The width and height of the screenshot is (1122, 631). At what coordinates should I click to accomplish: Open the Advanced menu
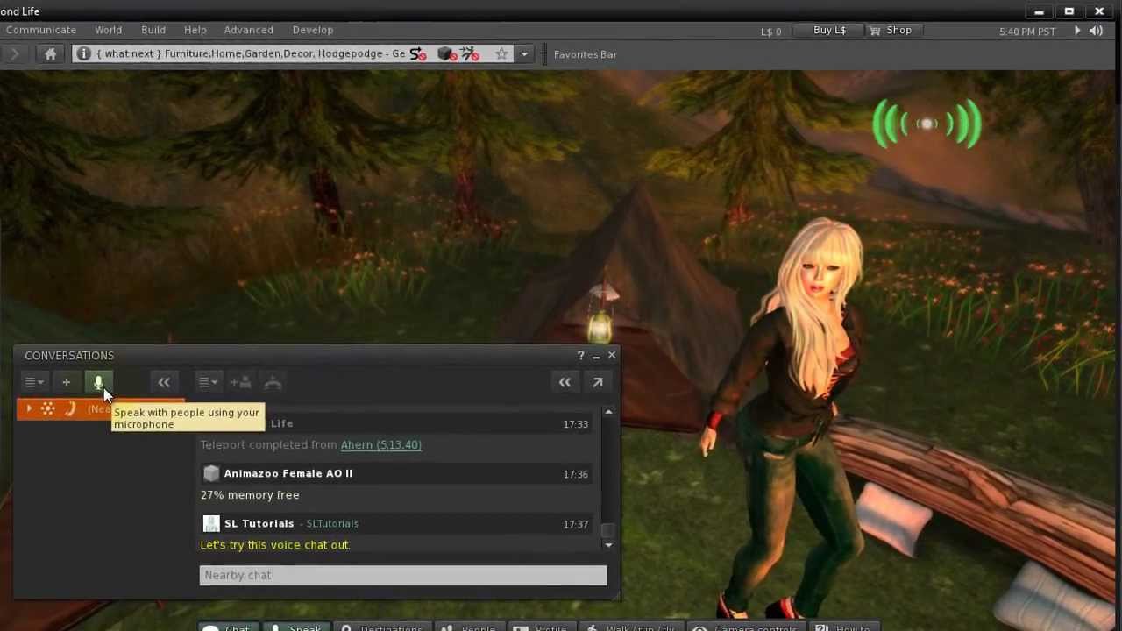point(248,30)
